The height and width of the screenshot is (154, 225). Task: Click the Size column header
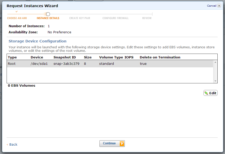coord(88,57)
